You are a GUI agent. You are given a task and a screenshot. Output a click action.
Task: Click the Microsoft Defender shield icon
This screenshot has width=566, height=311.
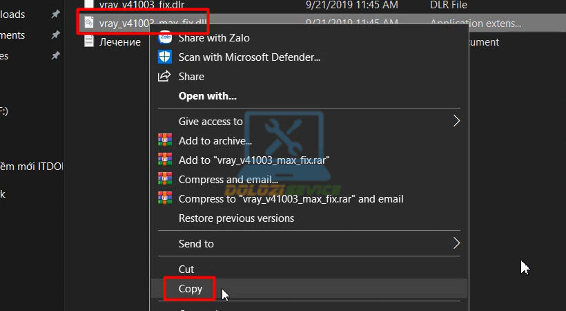(x=165, y=57)
